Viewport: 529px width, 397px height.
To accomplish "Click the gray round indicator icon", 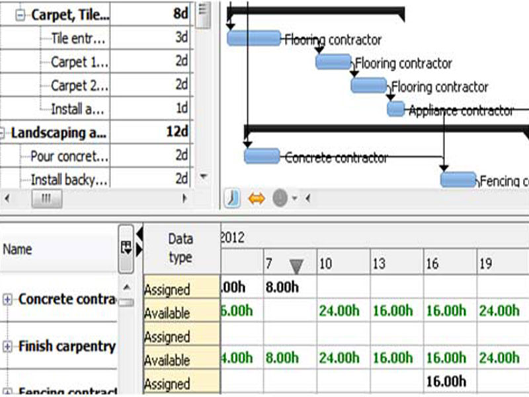I will (280, 198).
